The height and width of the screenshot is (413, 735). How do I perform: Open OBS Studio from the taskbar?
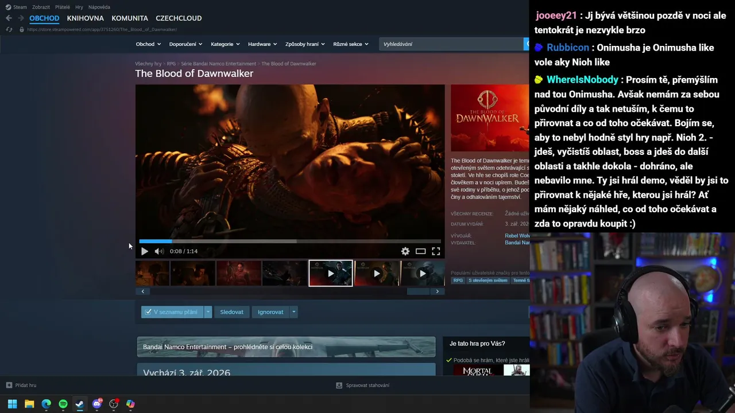coord(114,404)
